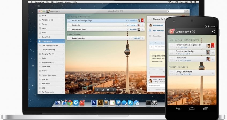227x120 pixels.
Task: Open Skype from the dock
Action: tap(130, 103)
